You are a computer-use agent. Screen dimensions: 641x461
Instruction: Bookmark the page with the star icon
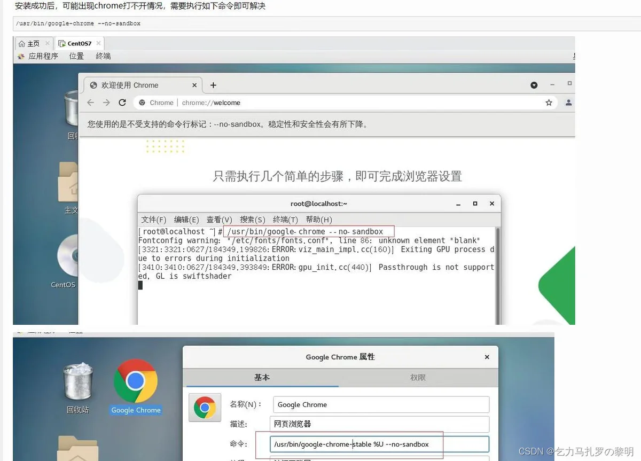(x=549, y=103)
